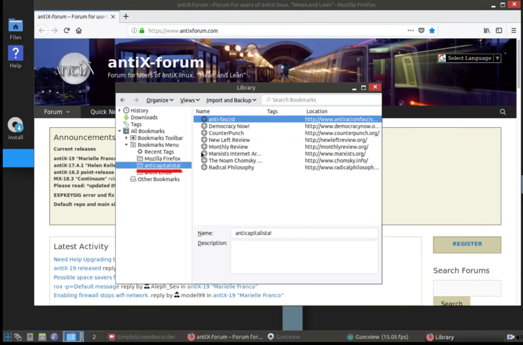Click the Mozilla Firefox folder icon

140,158
